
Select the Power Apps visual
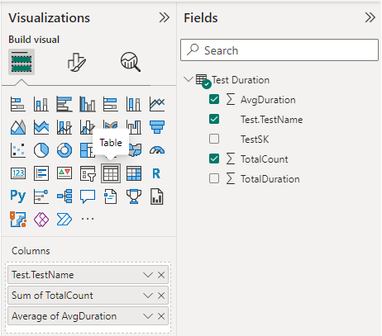(41, 220)
